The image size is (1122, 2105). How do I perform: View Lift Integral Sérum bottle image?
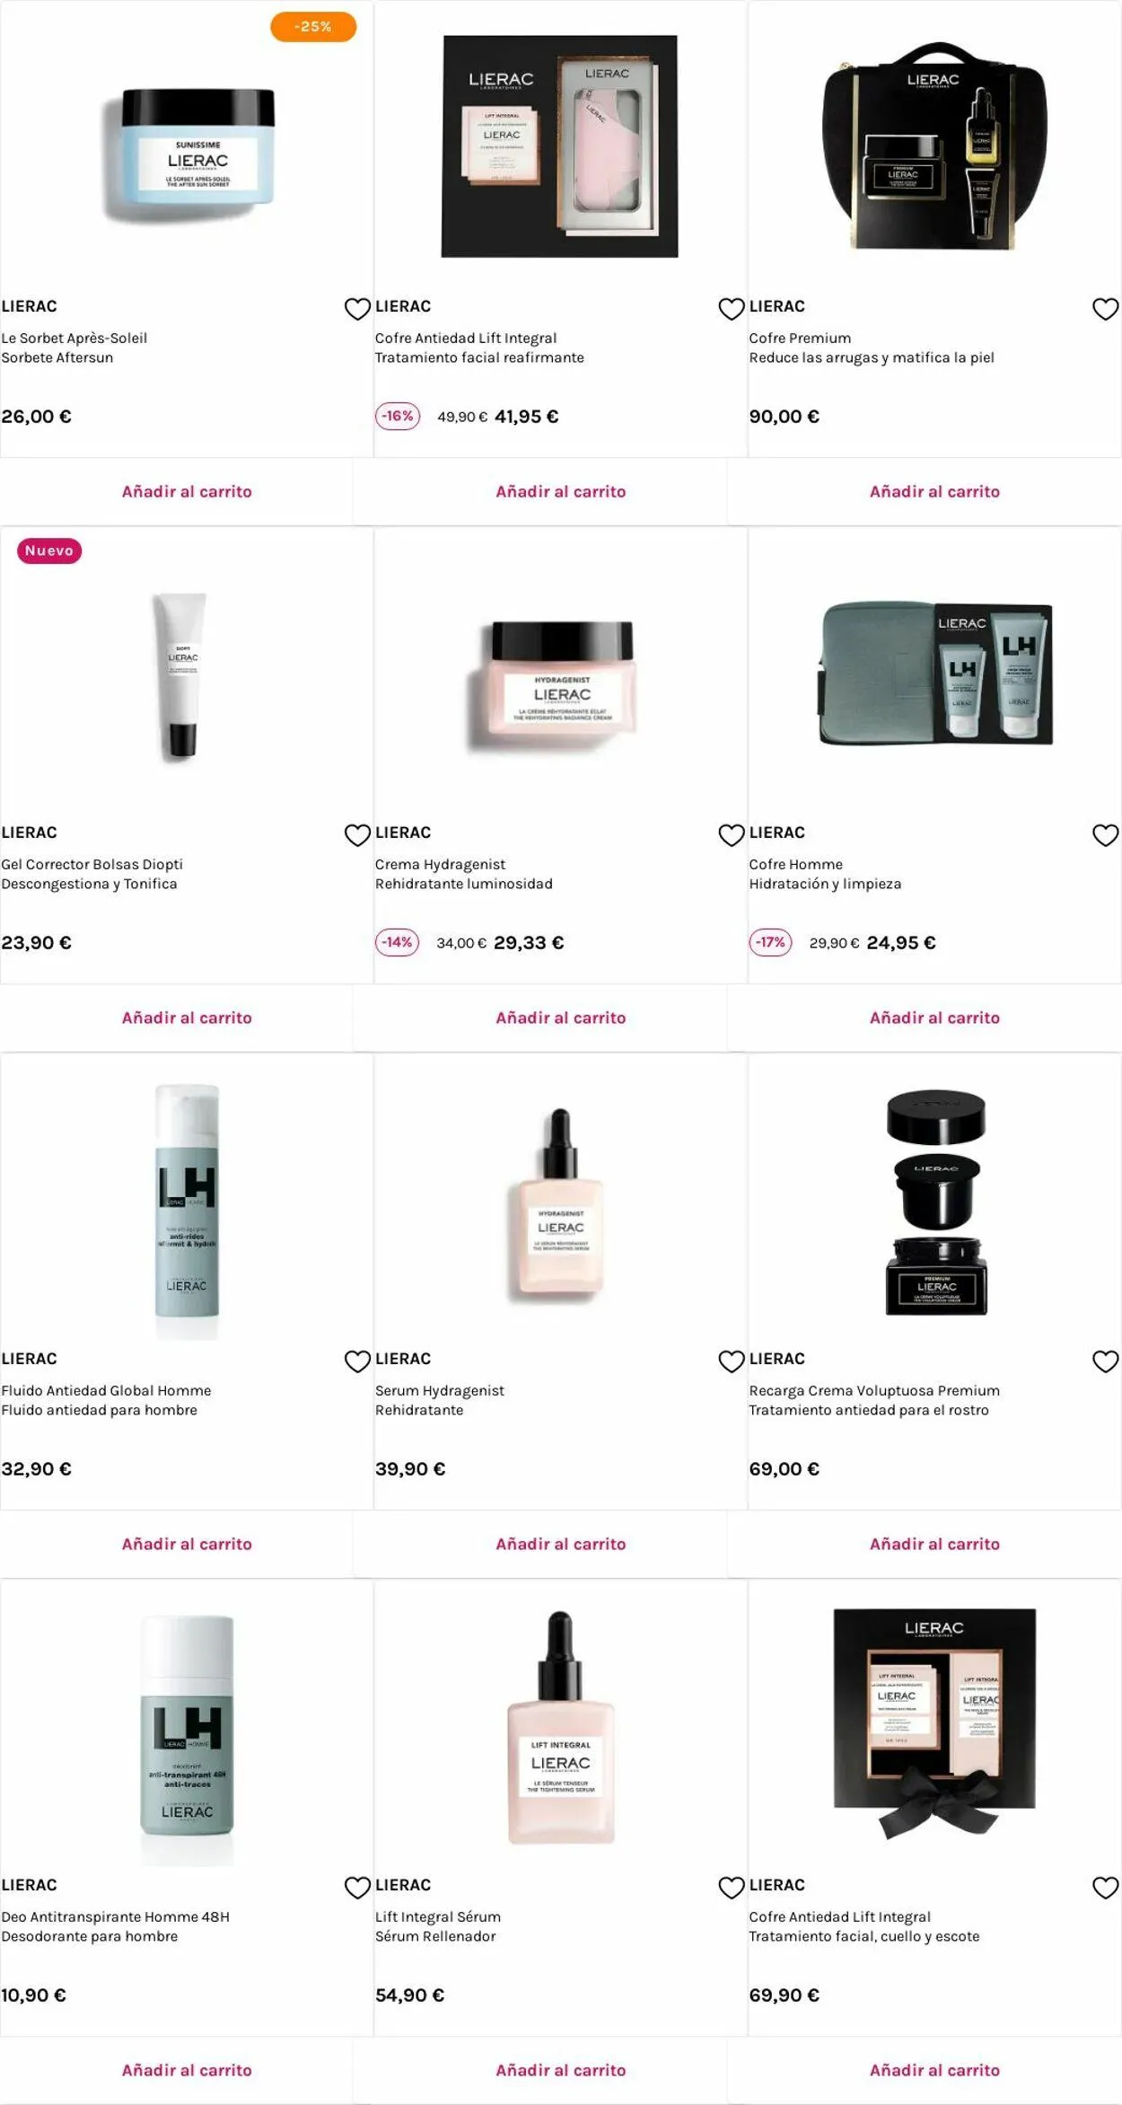(561, 1728)
